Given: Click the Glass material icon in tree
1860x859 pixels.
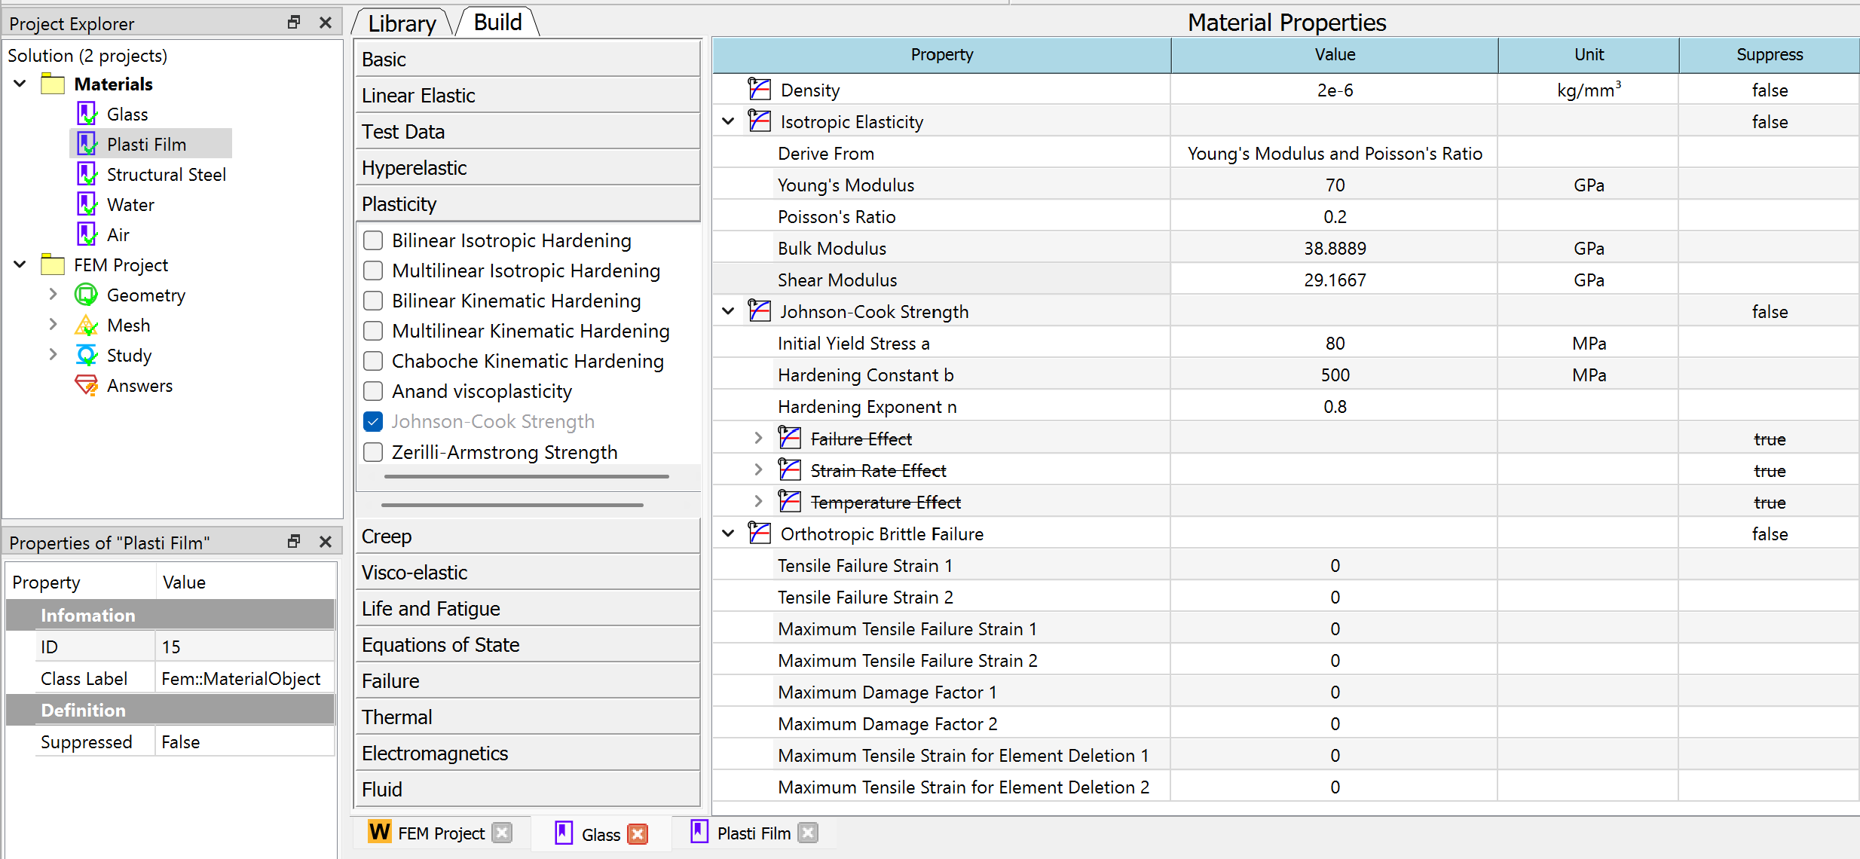Looking at the screenshot, I should pyautogui.click(x=87, y=114).
